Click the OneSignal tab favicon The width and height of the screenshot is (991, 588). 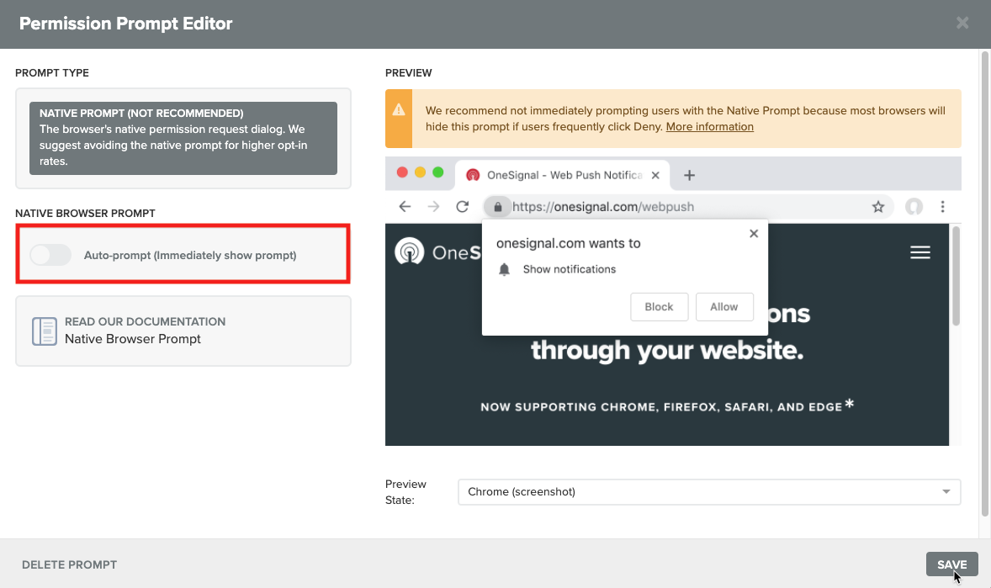473,175
